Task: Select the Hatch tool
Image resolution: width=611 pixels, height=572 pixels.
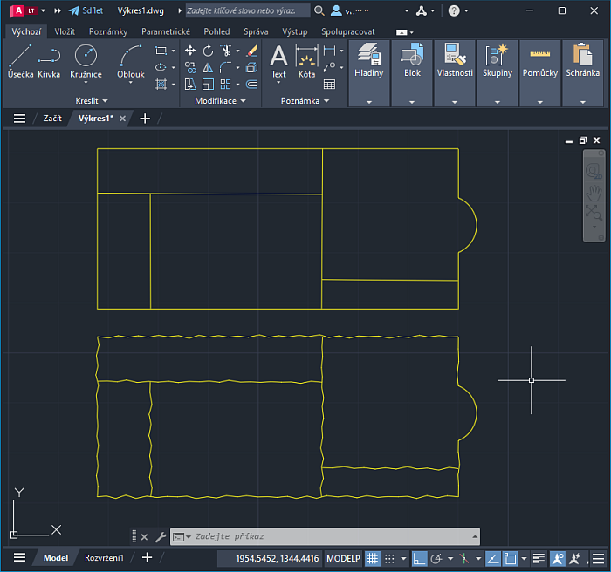Action: point(161,84)
